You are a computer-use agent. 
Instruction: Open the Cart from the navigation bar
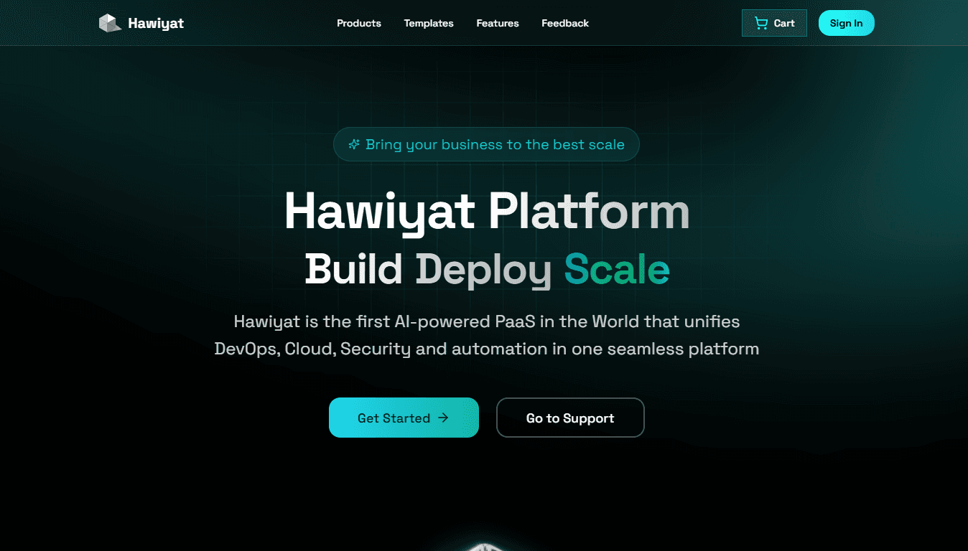(774, 22)
